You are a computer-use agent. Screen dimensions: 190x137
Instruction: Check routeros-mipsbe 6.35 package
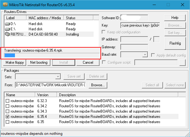7,122
